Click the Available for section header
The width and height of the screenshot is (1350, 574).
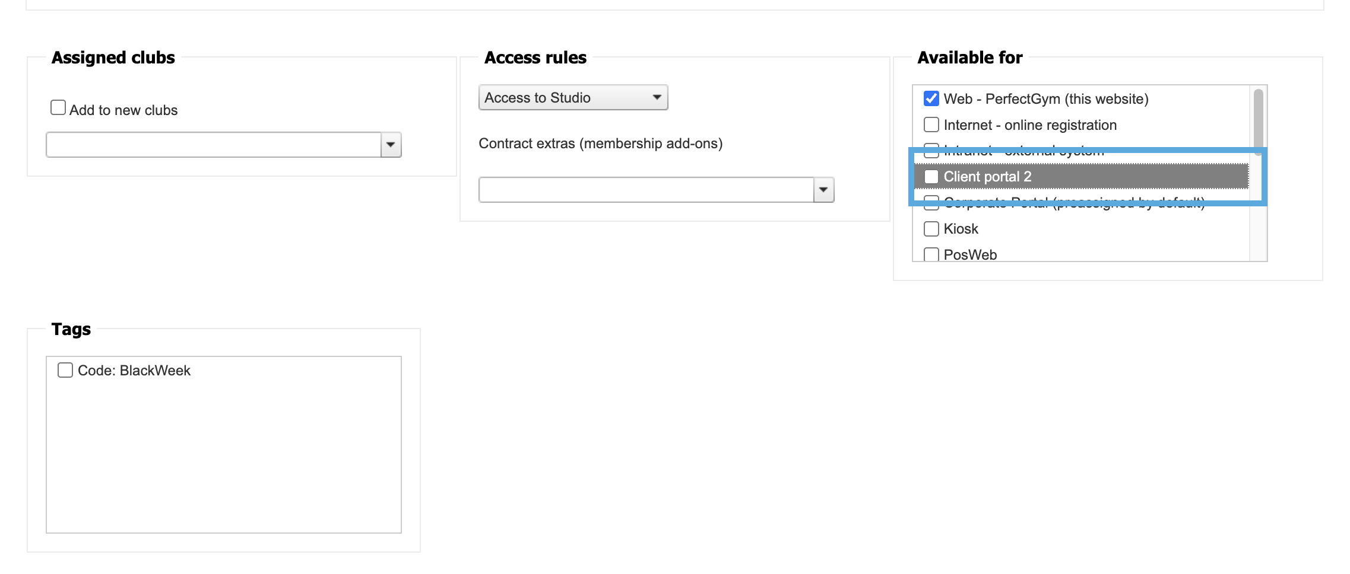pos(969,58)
